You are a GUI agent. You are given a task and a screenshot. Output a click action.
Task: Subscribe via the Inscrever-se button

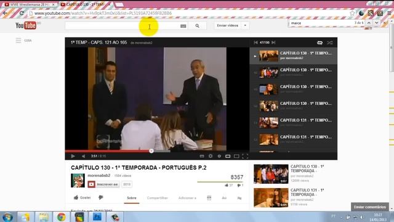click(103, 184)
